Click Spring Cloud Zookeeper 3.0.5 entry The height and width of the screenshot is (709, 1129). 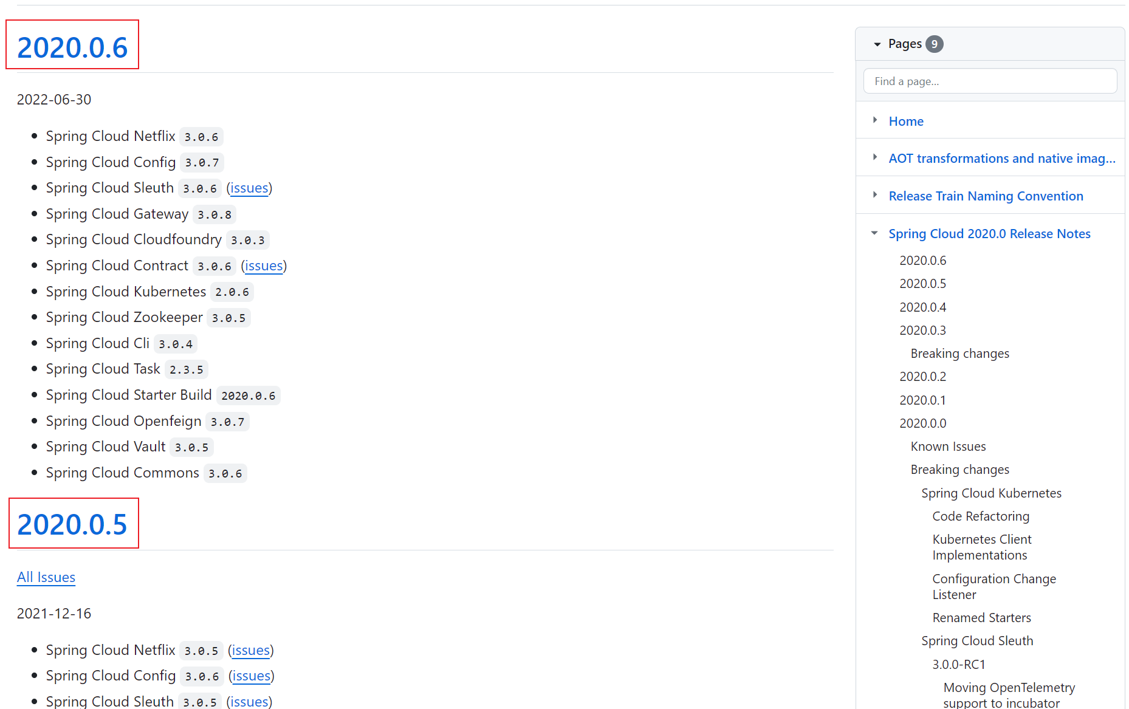click(x=148, y=318)
